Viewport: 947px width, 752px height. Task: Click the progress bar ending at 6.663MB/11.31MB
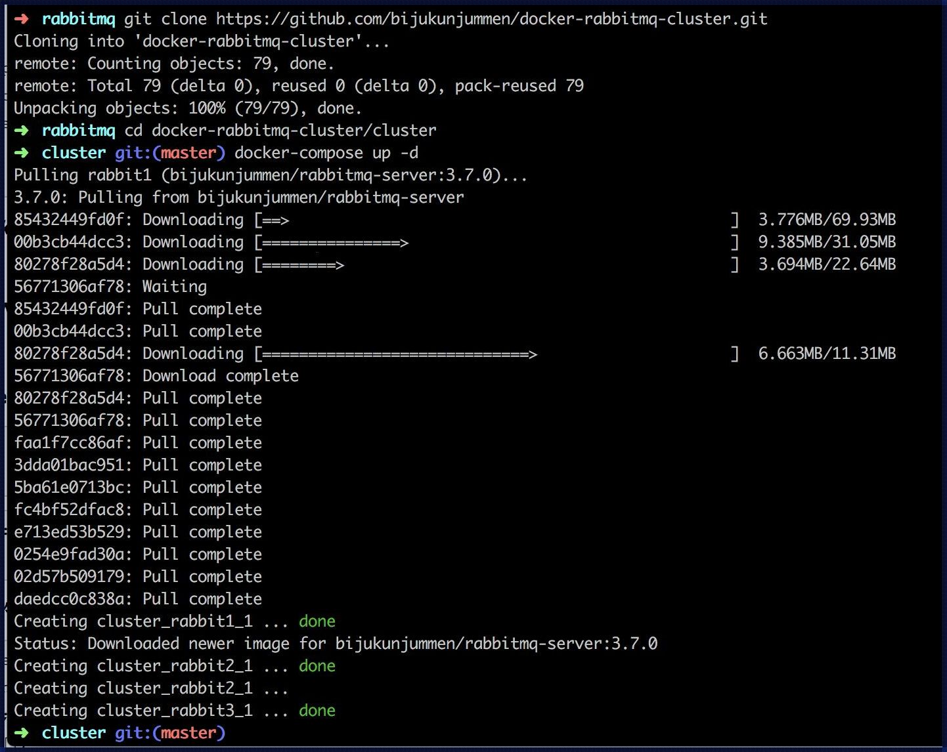pyautogui.click(x=497, y=354)
